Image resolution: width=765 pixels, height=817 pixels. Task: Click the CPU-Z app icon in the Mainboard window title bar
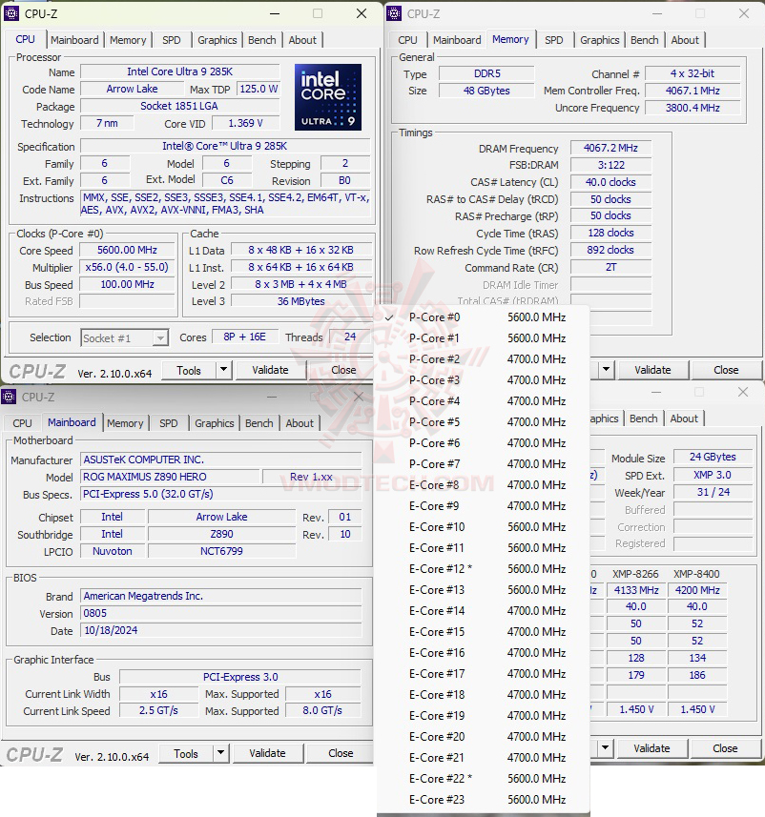point(9,397)
